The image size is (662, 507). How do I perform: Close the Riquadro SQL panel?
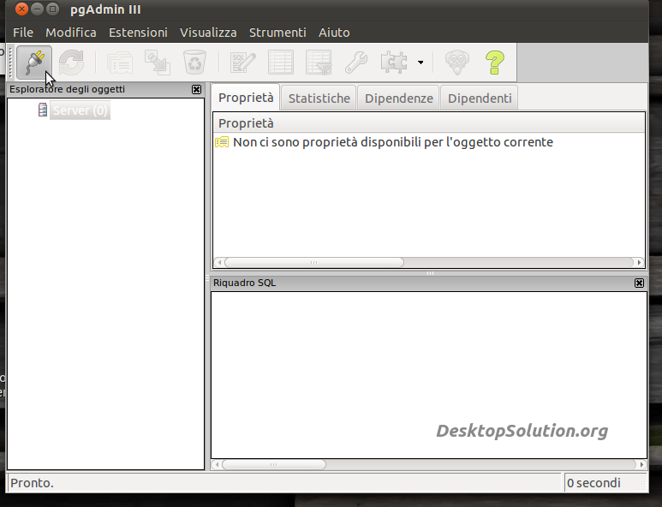tap(639, 283)
